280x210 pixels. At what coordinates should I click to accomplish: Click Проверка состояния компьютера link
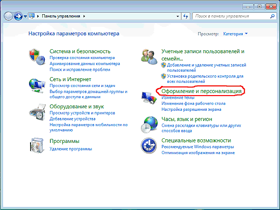[82, 58]
